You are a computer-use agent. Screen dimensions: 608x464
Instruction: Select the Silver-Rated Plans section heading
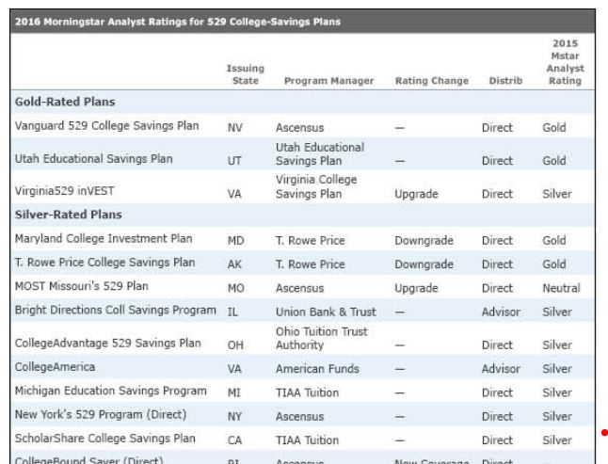(x=69, y=215)
